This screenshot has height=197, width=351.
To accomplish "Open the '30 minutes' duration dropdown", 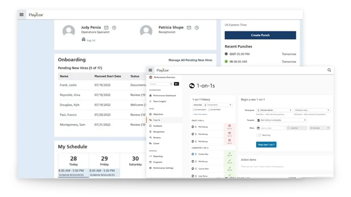I will (319, 128).
